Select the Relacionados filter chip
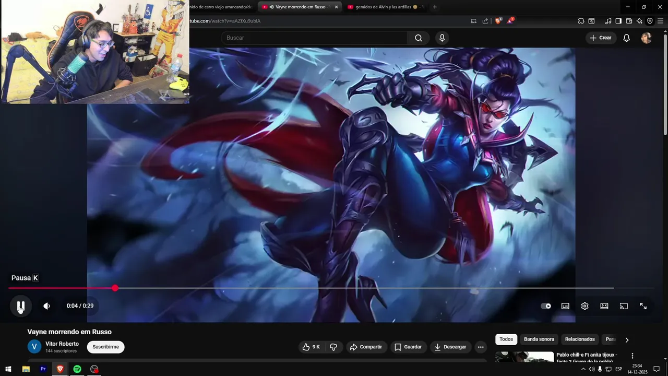The height and width of the screenshot is (376, 668). pos(580,339)
